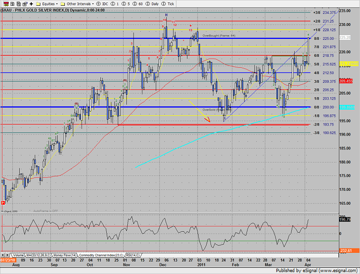Open the RSI(14,C) tab

coord(133,255)
